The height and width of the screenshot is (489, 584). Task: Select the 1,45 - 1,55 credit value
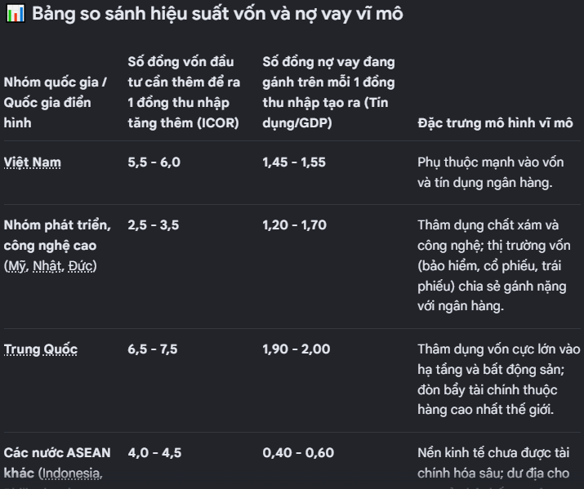click(x=294, y=162)
